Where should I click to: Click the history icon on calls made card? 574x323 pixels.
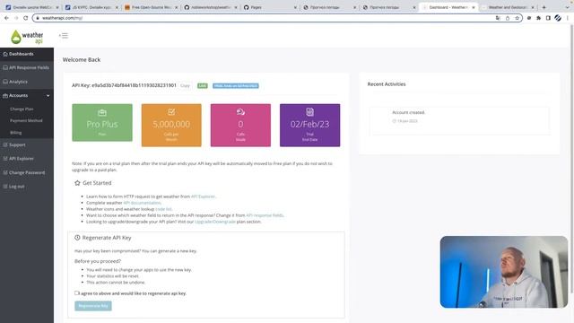point(240,111)
